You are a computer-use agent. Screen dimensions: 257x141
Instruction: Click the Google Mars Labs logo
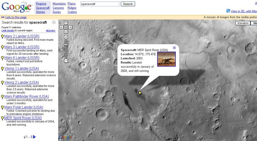[x=17, y=7]
